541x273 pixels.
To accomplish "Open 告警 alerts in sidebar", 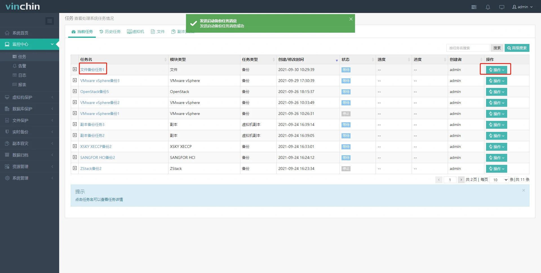I will point(22,66).
